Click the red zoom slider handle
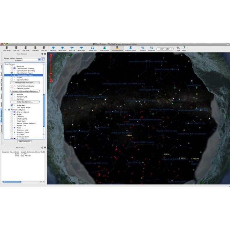This screenshot has height=230, width=230. point(51,74)
